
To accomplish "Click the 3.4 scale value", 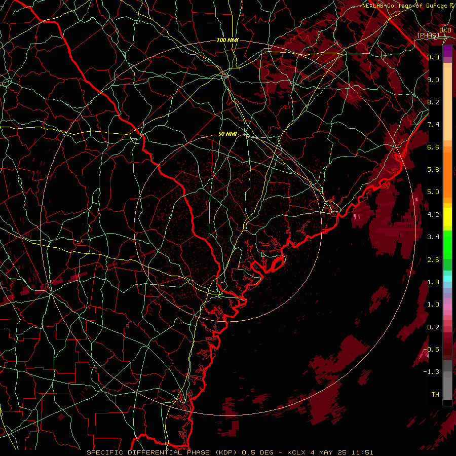I will point(433,237).
